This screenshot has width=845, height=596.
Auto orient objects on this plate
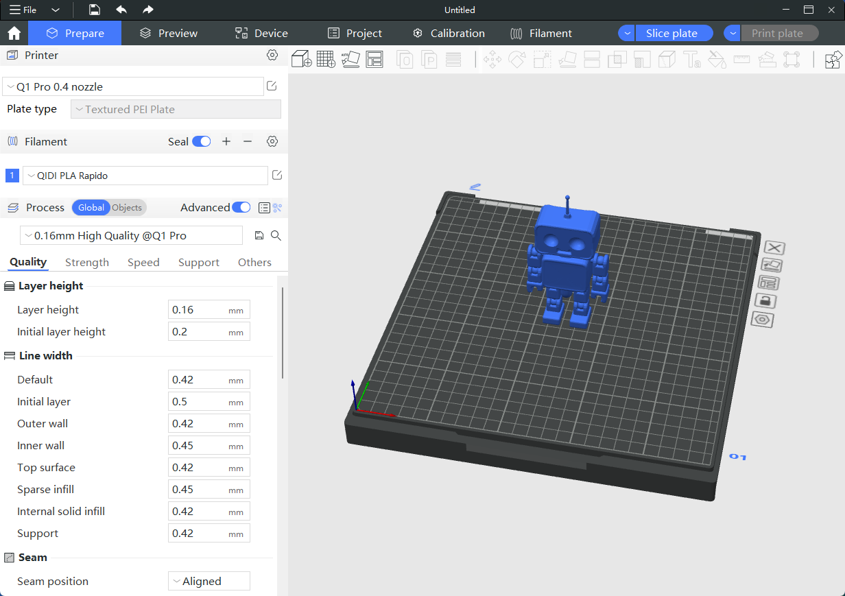[x=772, y=265]
